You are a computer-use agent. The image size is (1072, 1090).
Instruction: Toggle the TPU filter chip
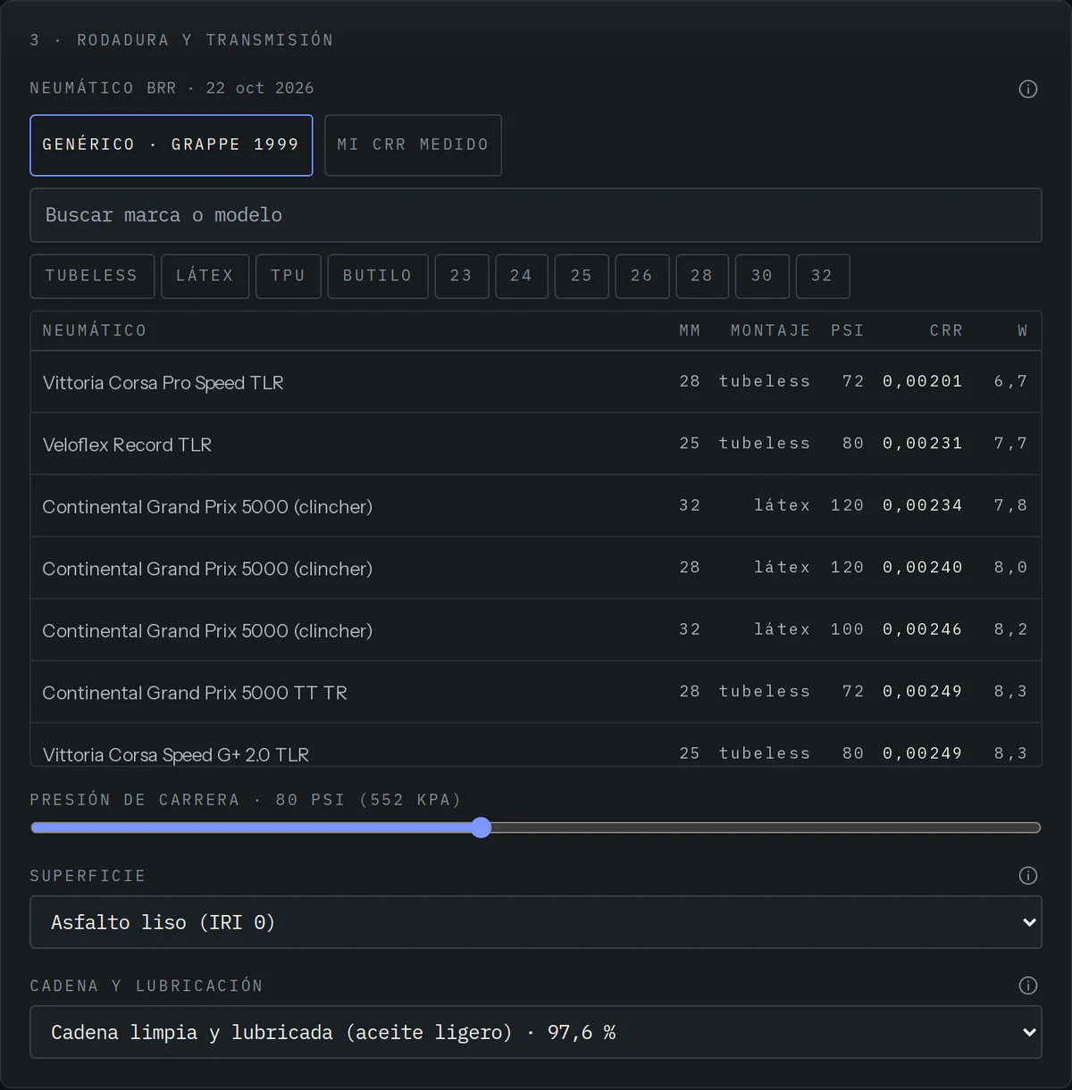click(289, 277)
